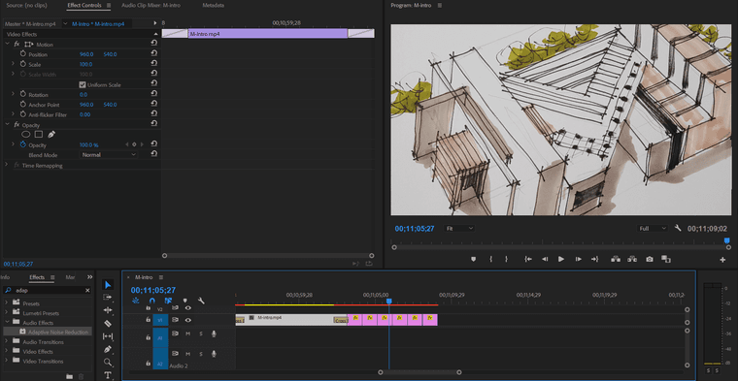Switch to Audio Clip Mixer tab

151,5
